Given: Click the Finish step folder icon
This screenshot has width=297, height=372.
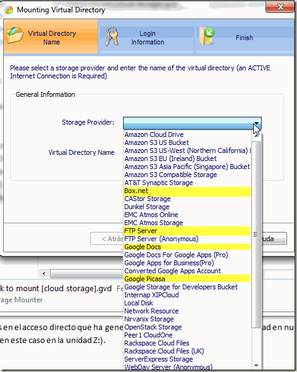Looking at the screenshot, I should tap(207, 36).
